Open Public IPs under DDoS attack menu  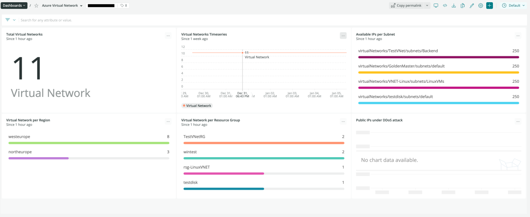tap(518, 121)
